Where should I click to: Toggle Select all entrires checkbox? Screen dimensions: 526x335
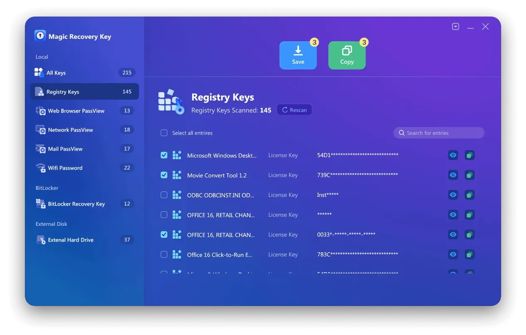pos(164,133)
